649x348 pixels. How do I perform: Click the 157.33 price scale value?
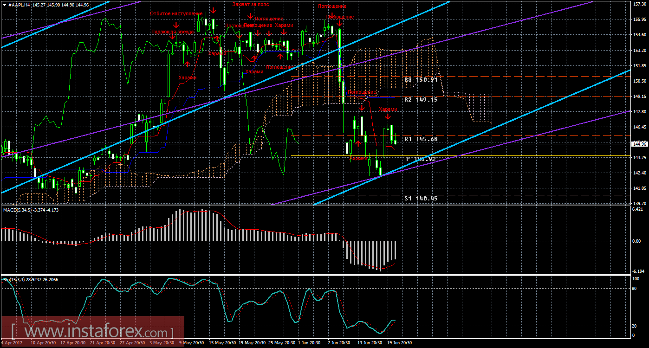[x=640, y=4]
